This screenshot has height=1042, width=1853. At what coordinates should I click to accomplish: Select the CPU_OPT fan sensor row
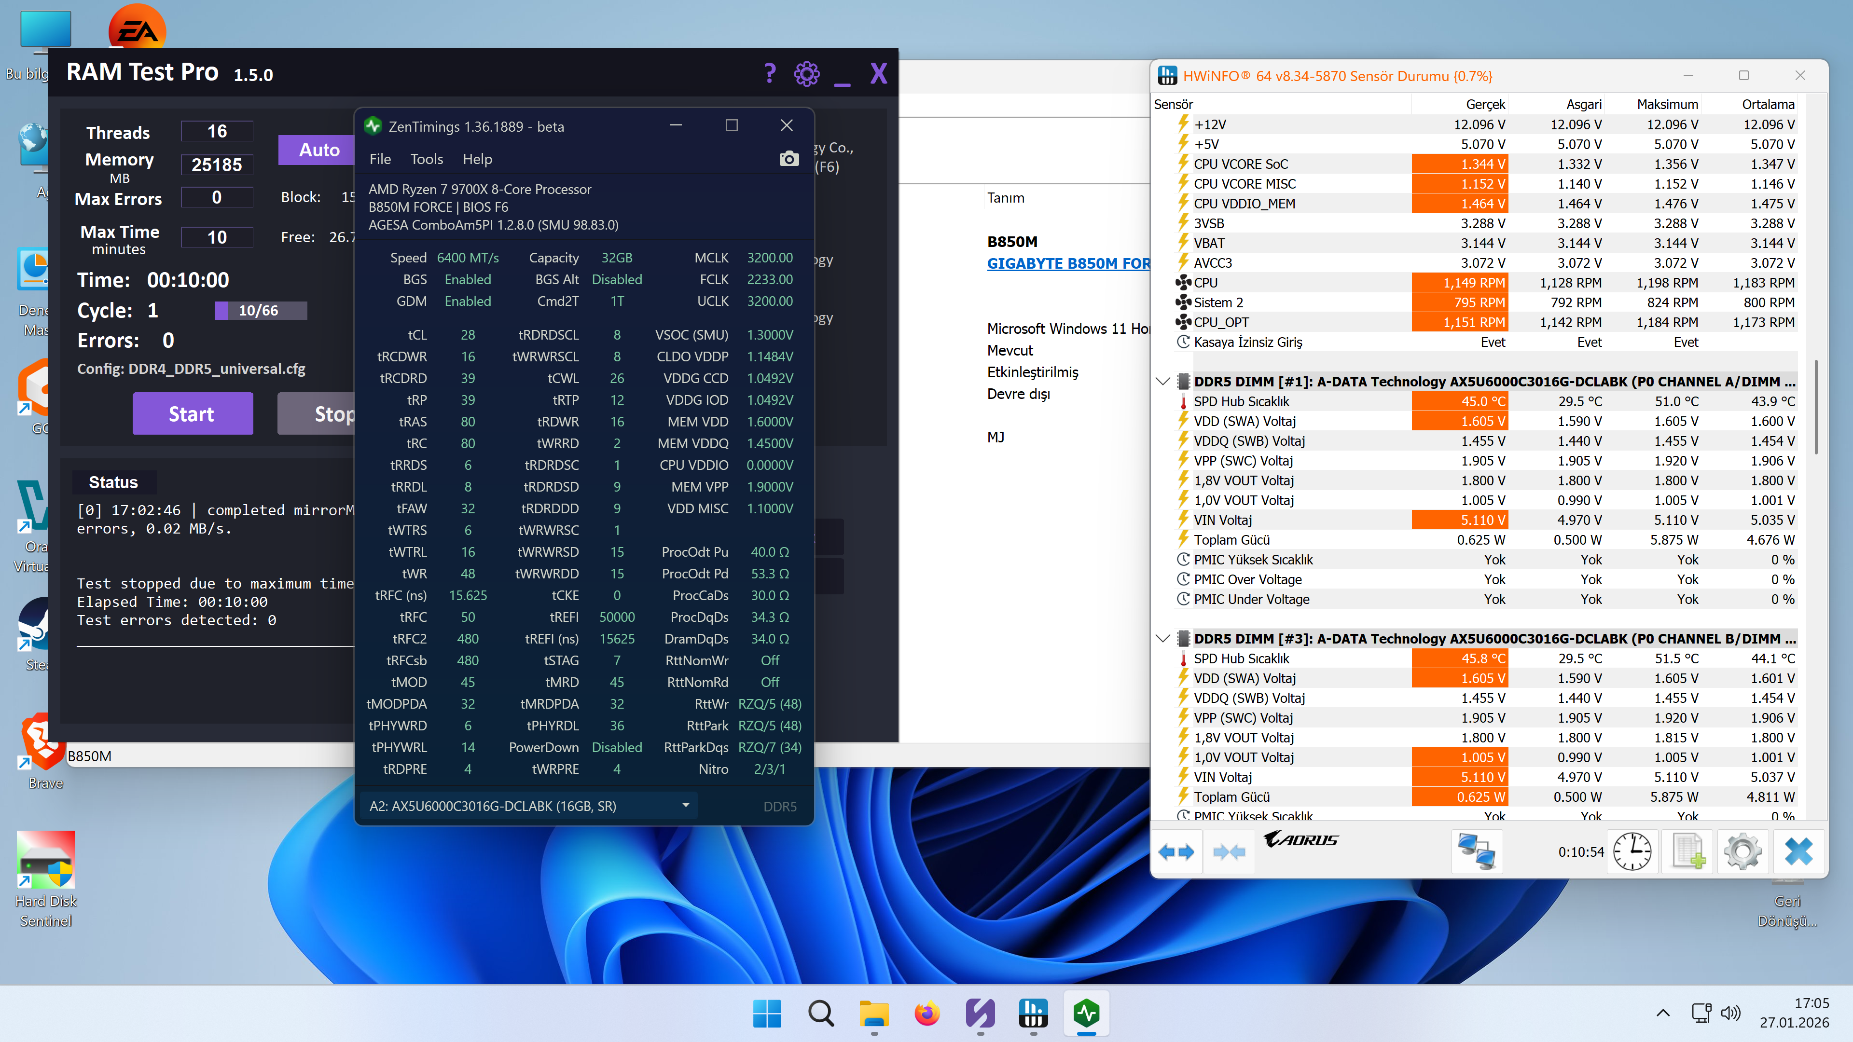[x=1485, y=322]
